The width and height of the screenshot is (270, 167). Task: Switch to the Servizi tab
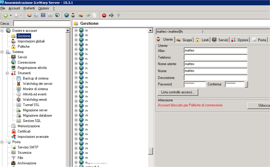(x=220, y=40)
